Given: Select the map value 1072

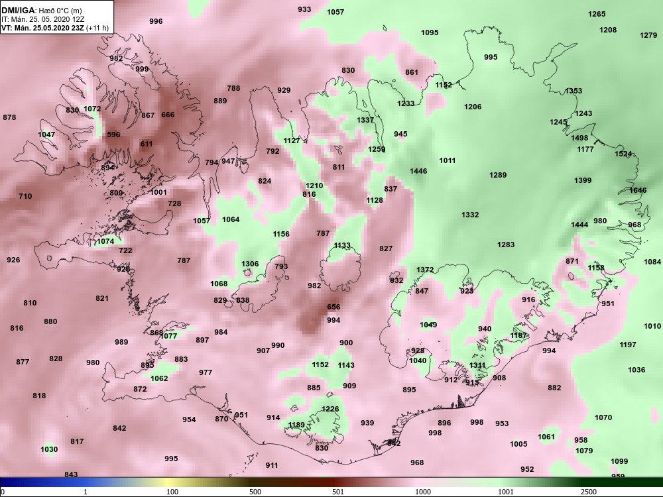Looking at the screenshot, I should tap(92, 109).
